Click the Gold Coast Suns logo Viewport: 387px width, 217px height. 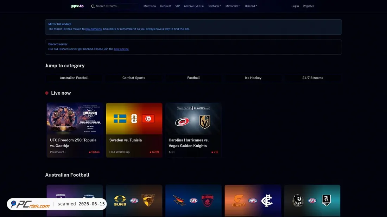120,201
